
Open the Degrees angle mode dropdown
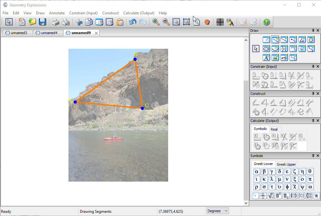pos(218,211)
